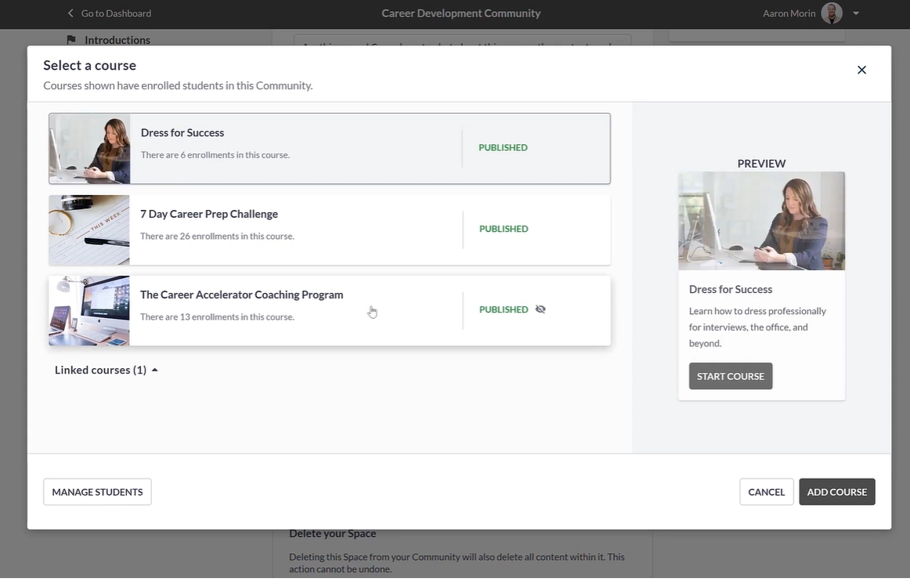Click the preview image of Dress for Success
The image size is (910, 582).
pos(761,221)
